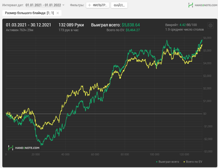Viewport: 218px width, 168px height.
Task: Click the winrate value 4.42 бб/100
Action: 188,25
